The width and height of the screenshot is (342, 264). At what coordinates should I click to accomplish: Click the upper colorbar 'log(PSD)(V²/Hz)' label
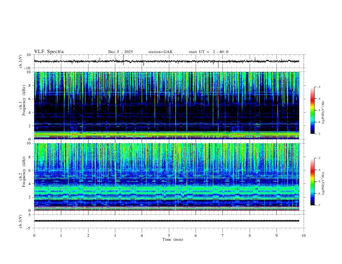tap(323, 113)
